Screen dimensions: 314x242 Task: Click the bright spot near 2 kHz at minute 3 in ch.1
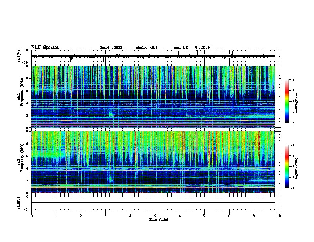pyautogui.click(x=111, y=115)
